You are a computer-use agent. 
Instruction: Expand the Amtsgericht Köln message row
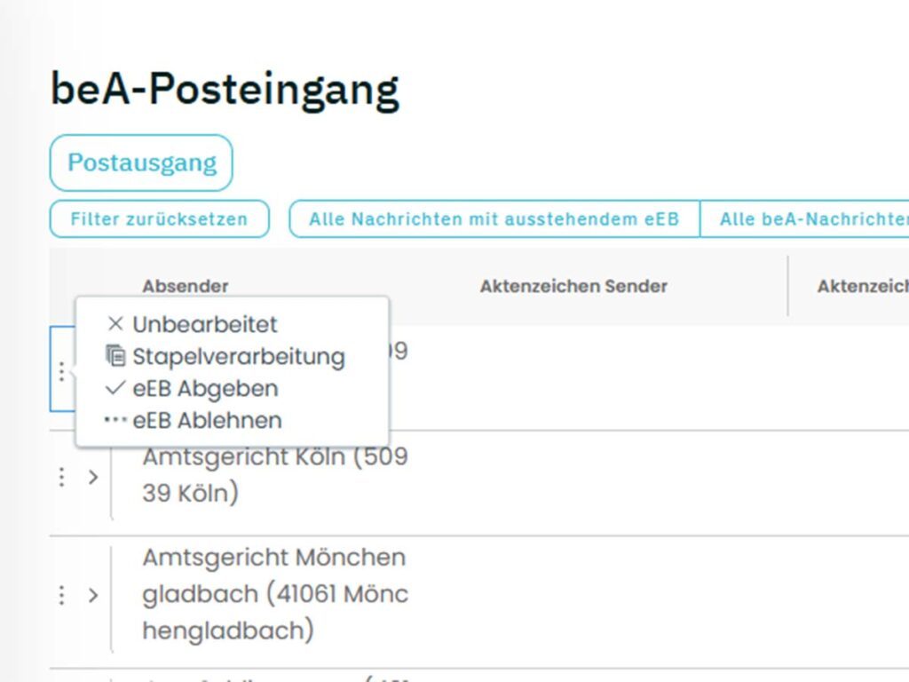point(94,477)
